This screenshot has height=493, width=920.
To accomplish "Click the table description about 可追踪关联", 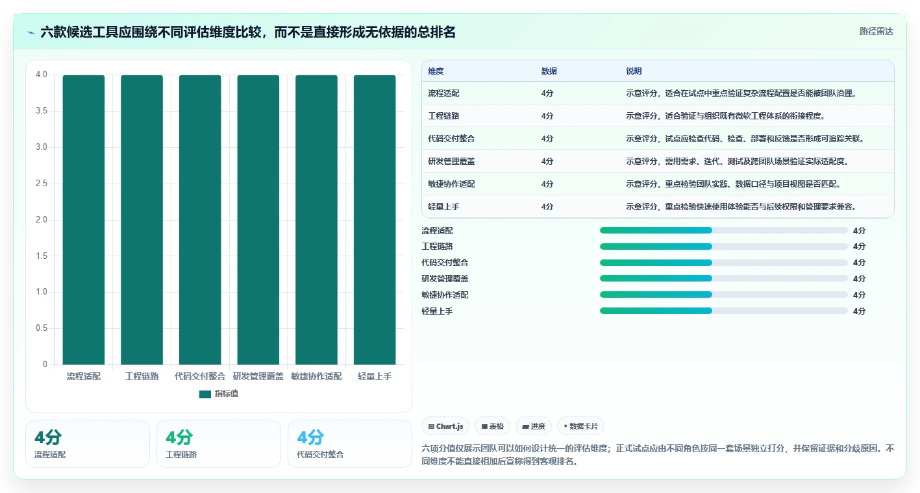I will click(x=745, y=139).
